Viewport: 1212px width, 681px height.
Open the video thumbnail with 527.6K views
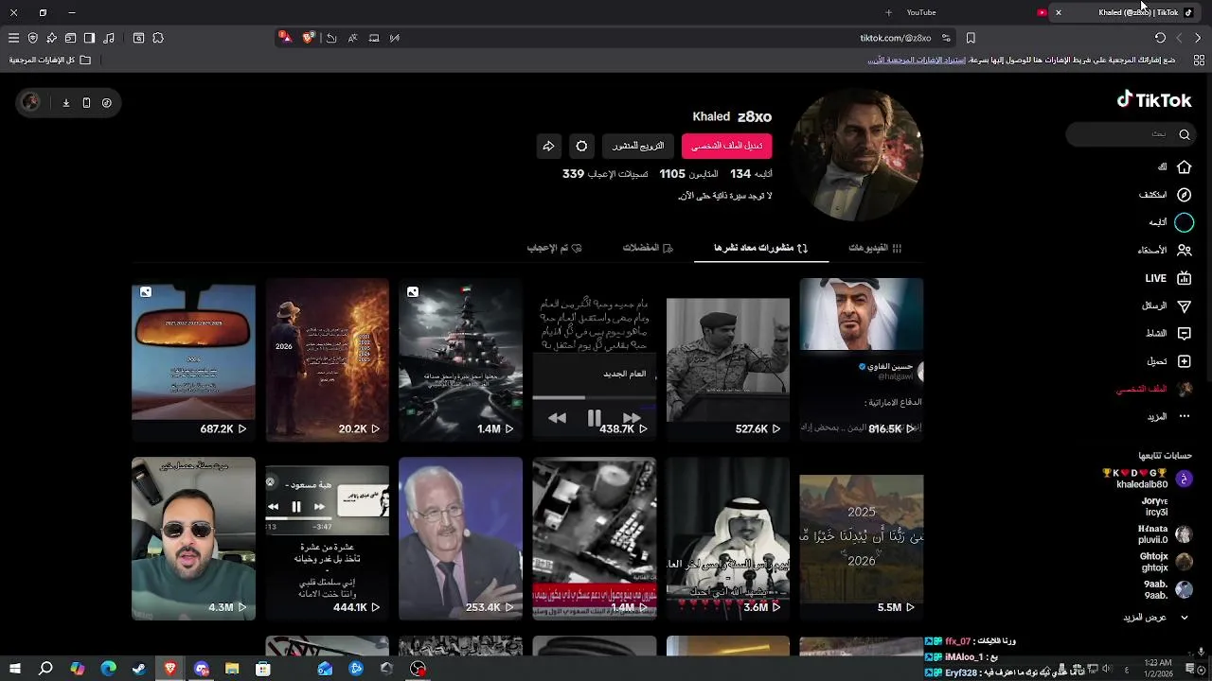click(727, 359)
